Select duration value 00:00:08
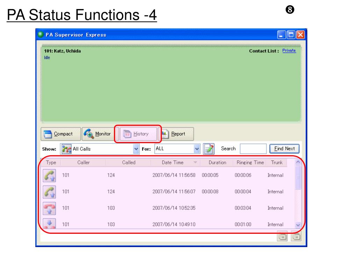This screenshot has height=268, width=358. [x=210, y=192]
